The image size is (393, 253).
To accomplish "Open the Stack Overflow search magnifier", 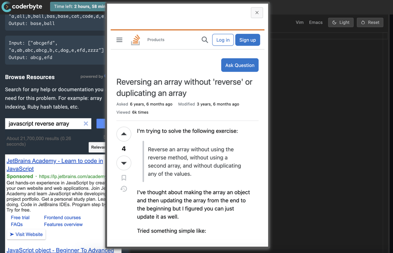I will click(204, 40).
